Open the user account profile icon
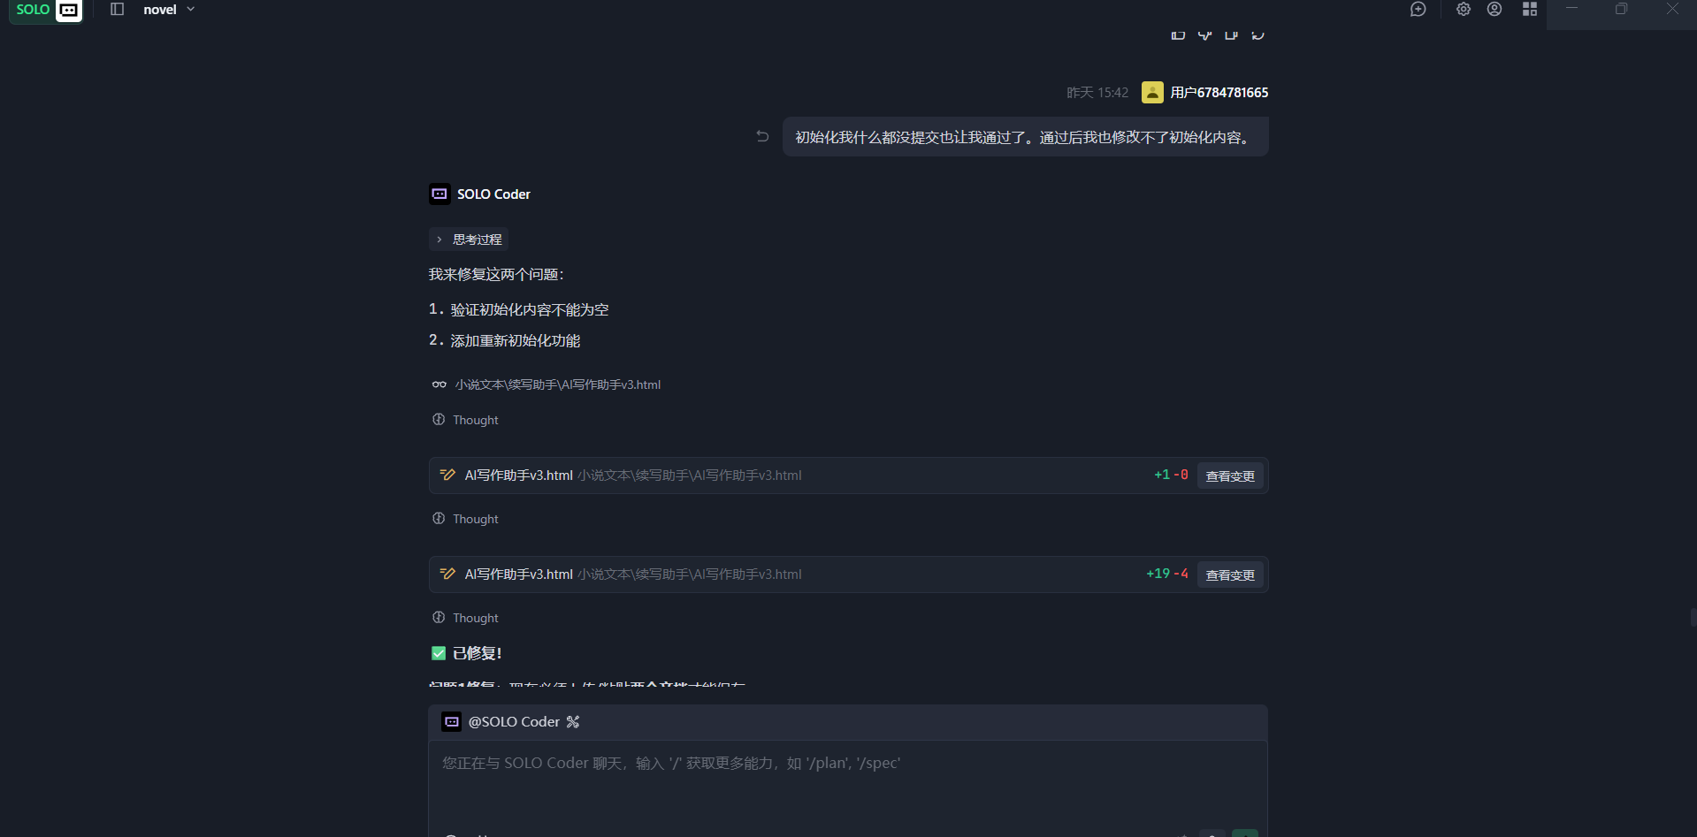 [1494, 10]
